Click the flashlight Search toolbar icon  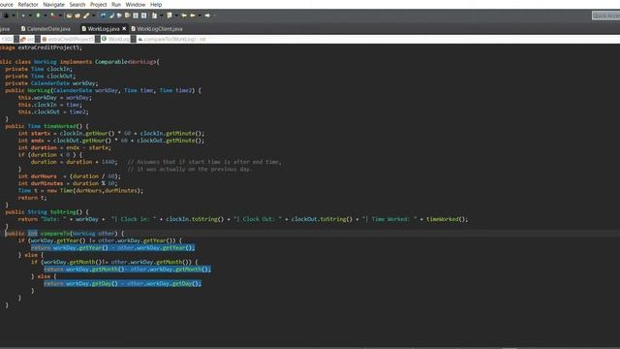click(x=86, y=16)
